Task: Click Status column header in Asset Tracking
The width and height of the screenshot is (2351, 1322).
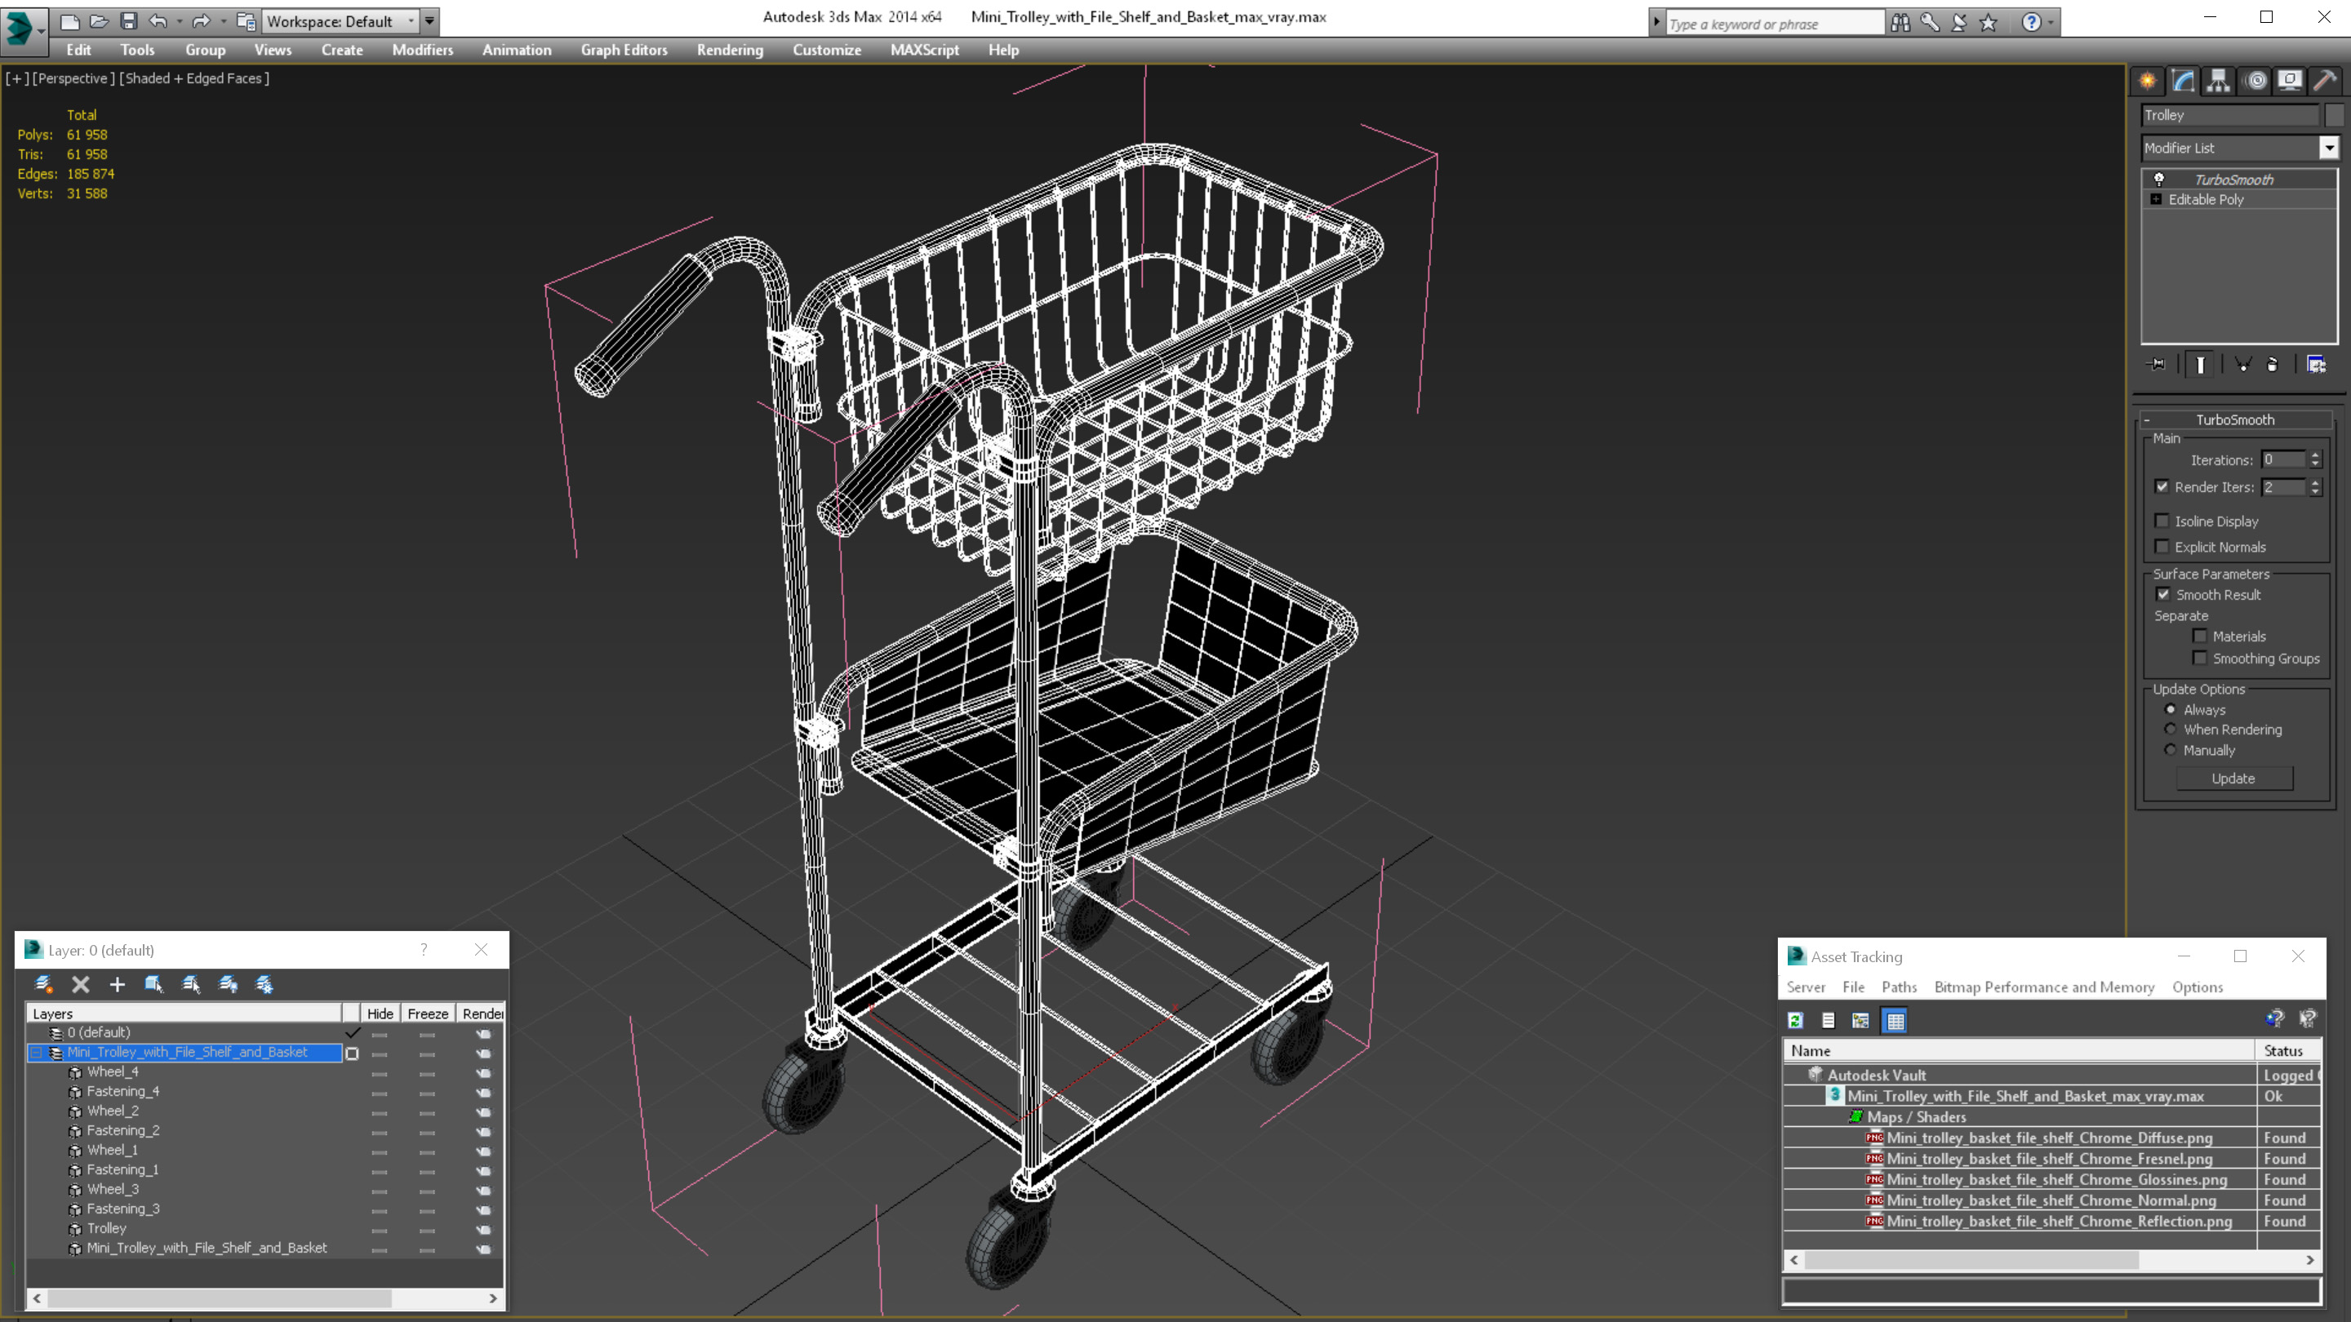Action: point(2288,1052)
